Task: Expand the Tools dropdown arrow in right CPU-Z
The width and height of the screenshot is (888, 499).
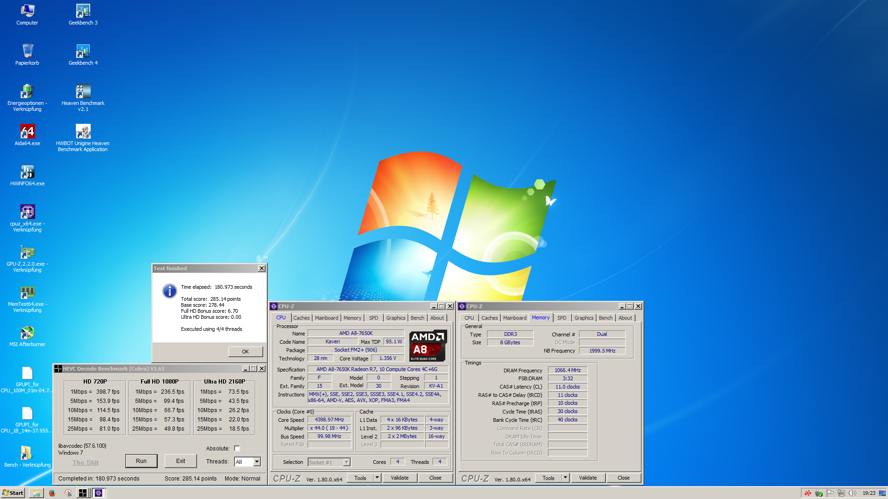Action: 565,478
